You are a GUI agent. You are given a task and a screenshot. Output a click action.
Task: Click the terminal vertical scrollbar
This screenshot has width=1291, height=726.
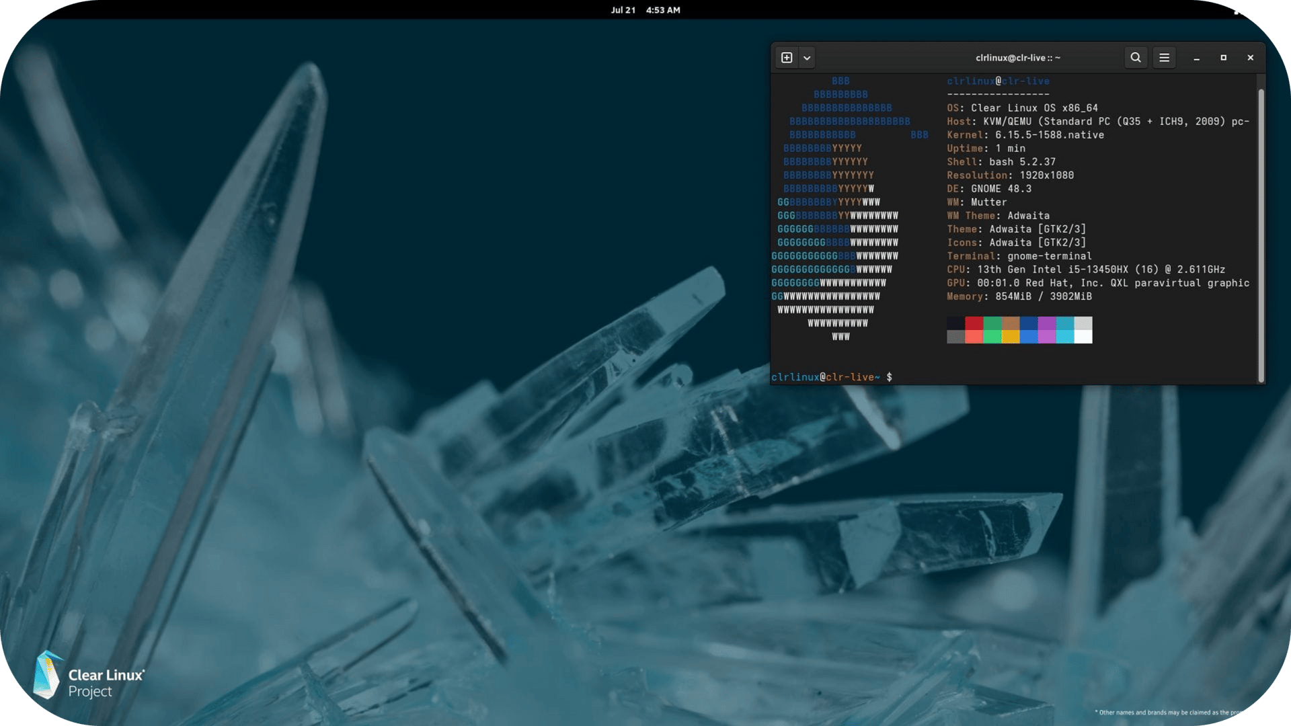tap(1261, 235)
